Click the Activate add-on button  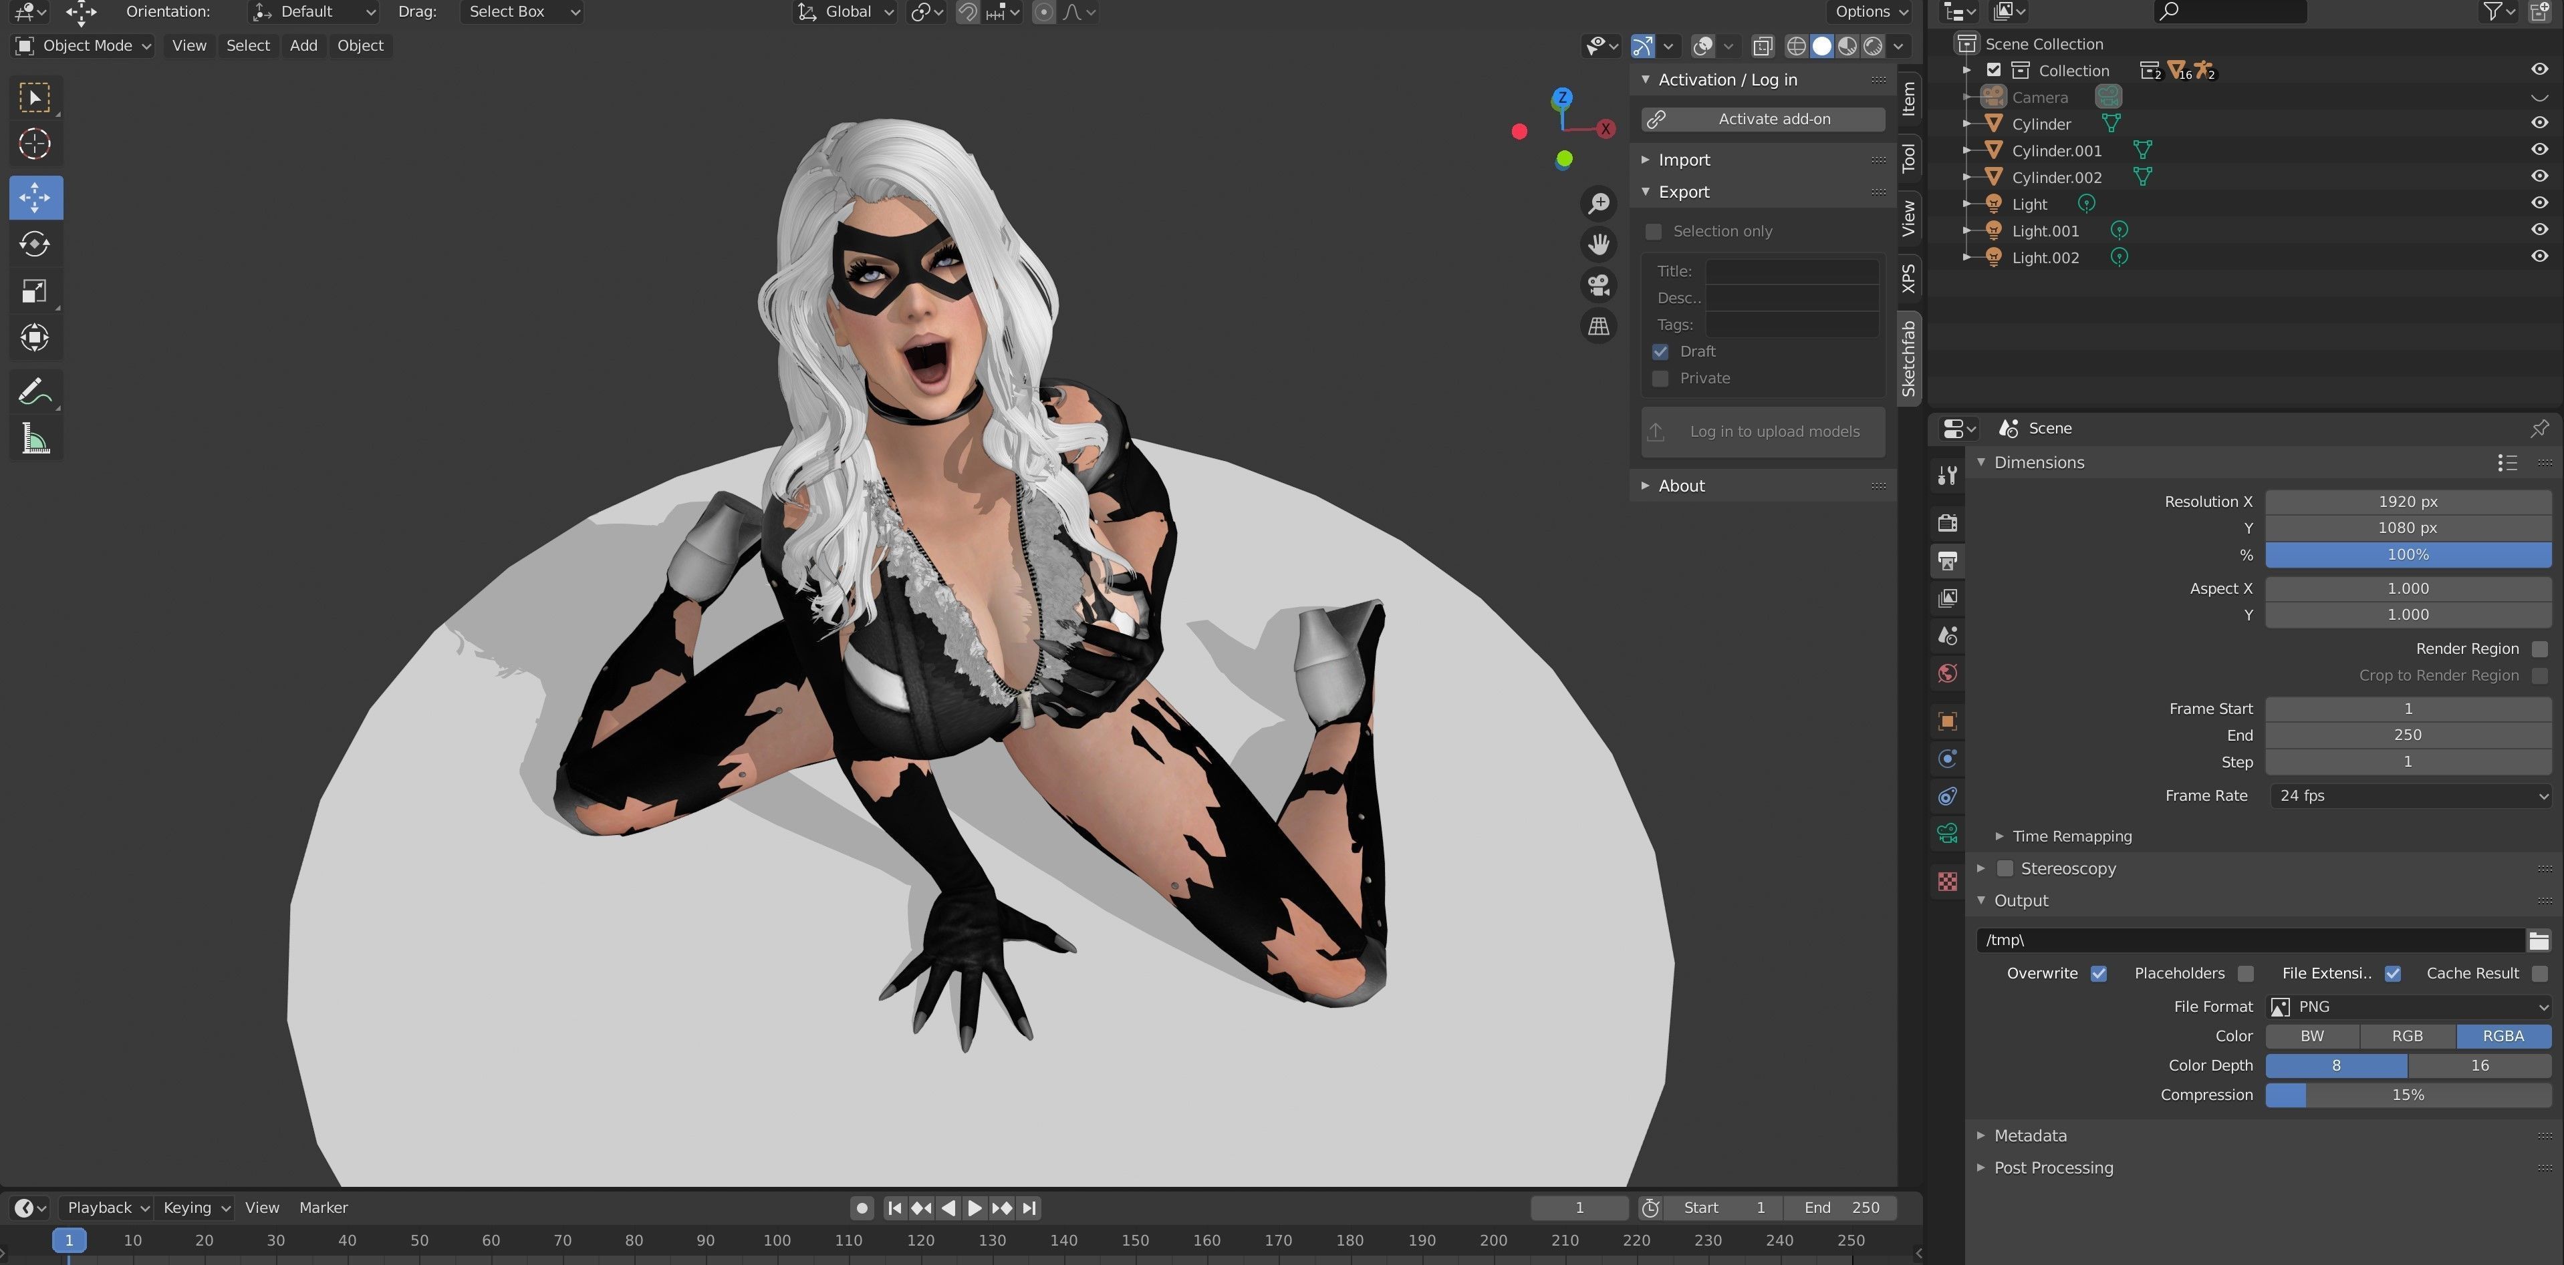[x=1763, y=120]
